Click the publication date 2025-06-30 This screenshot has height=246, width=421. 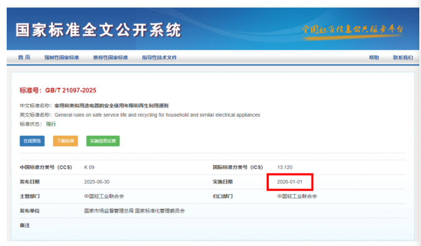[96, 182]
